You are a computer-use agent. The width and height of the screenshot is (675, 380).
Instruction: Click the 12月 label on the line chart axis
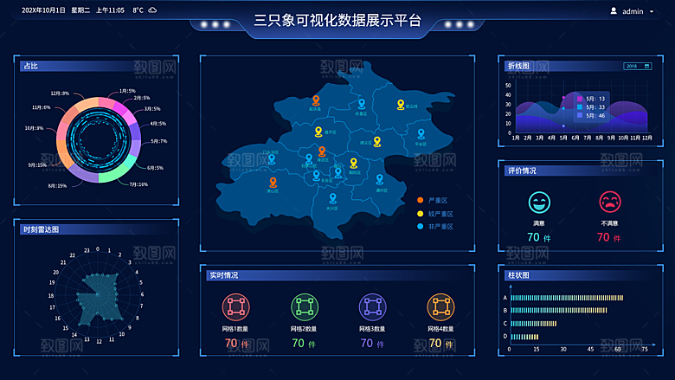click(x=647, y=138)
